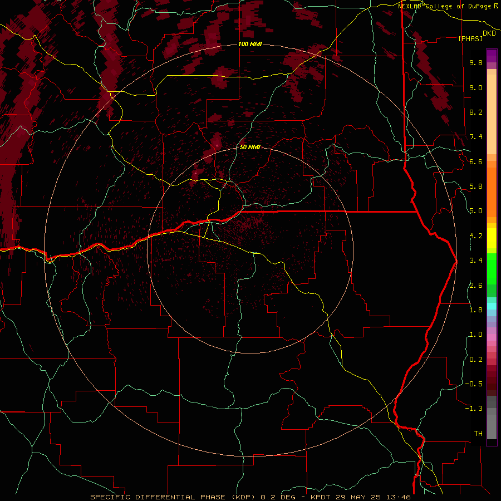This screenshot has height=501, width=501.
Task: Select the 1.8 scale value
Action: coord(476,310)
